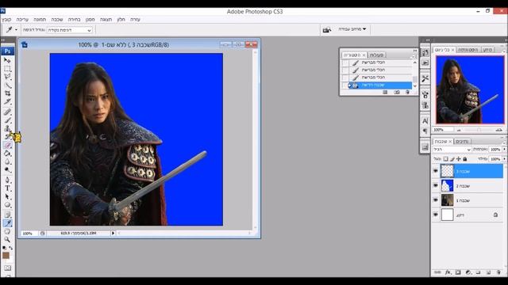508x285 pixels.
Task: Select the Brush tool
Action: [7, 120]
